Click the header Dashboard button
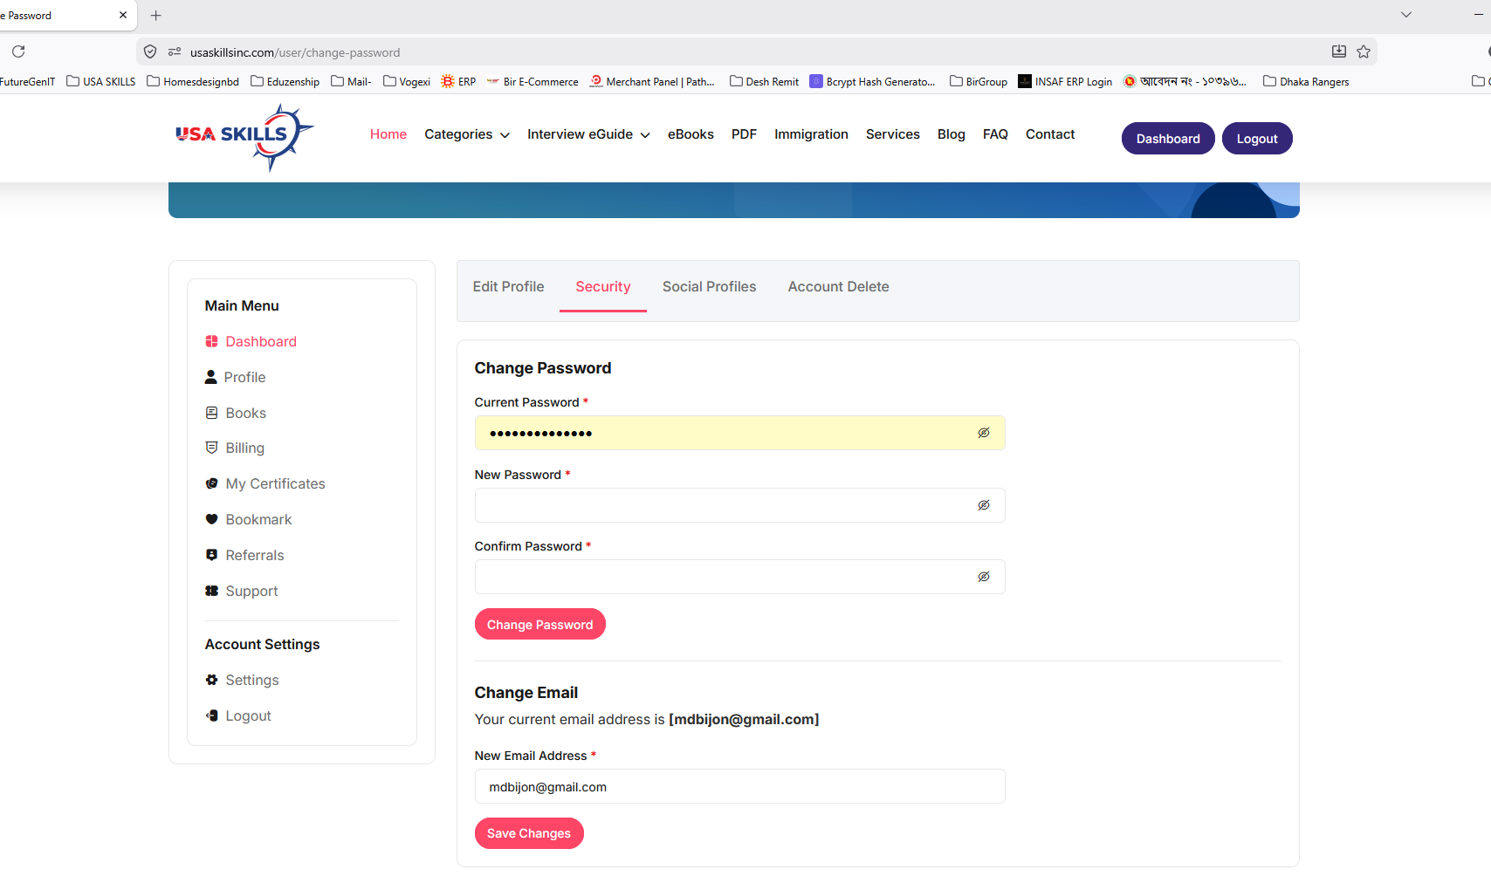Image resolution: width=1491 pixels, height=883 pixels. pyautogui.click(x=1168, y=139)
